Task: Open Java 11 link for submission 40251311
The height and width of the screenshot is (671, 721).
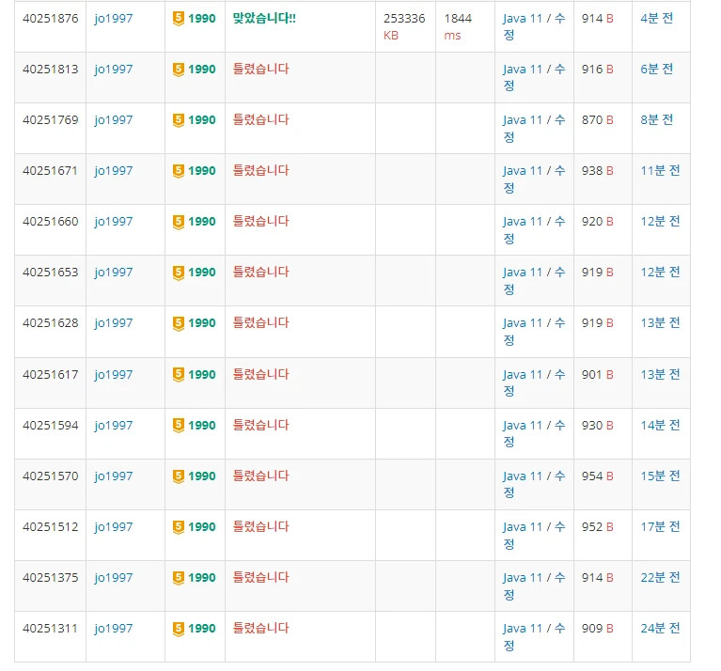Action: click(523, 629)
